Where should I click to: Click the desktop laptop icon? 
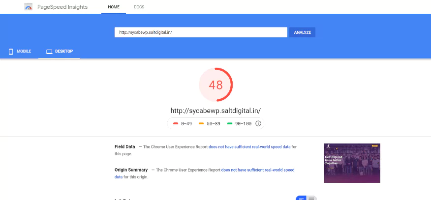pyautogui.click(x=49, y=52)
